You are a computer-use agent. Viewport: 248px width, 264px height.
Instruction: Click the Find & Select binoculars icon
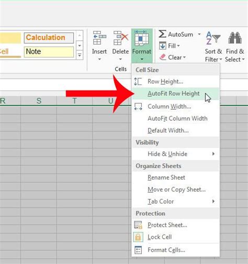tap(235, 38)
